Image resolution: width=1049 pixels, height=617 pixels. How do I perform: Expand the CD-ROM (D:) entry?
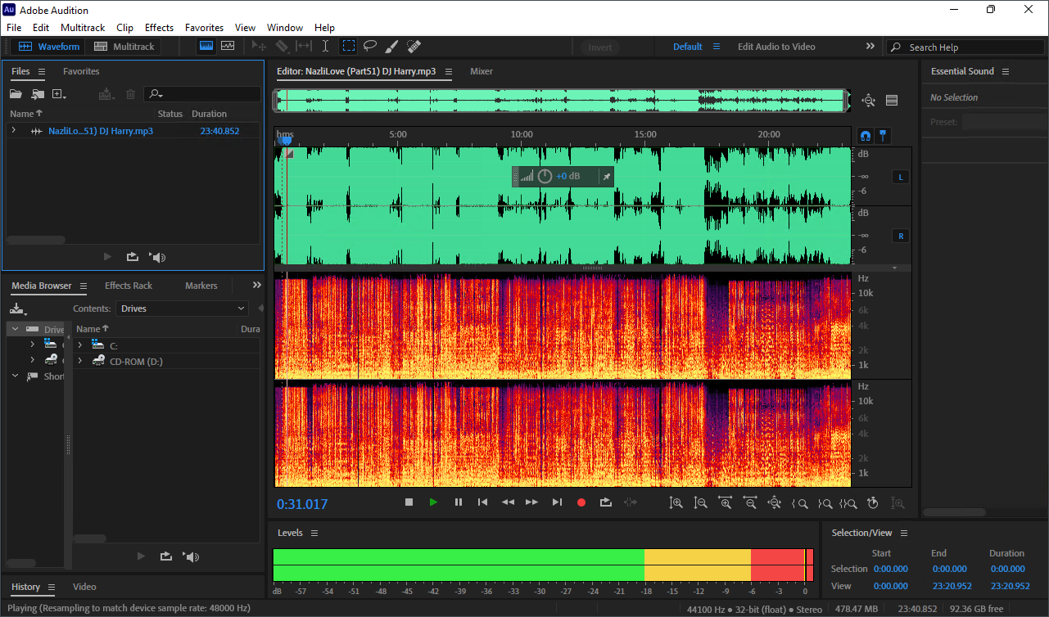point(80,361)
